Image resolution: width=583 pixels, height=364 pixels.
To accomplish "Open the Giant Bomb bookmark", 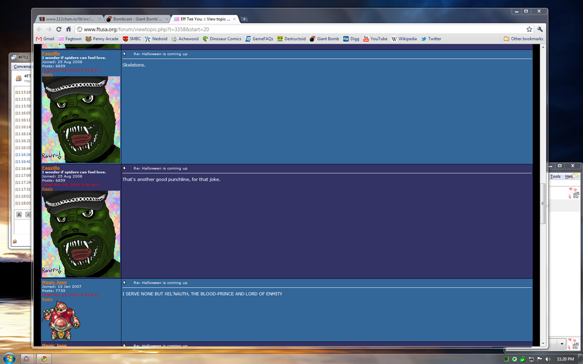I will click(x=324, y=38).
